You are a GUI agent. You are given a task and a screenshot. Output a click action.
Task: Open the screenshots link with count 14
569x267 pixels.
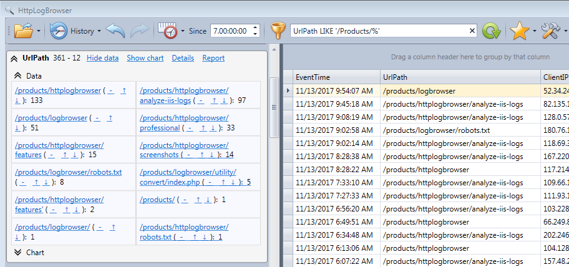(x=184, y=150)
